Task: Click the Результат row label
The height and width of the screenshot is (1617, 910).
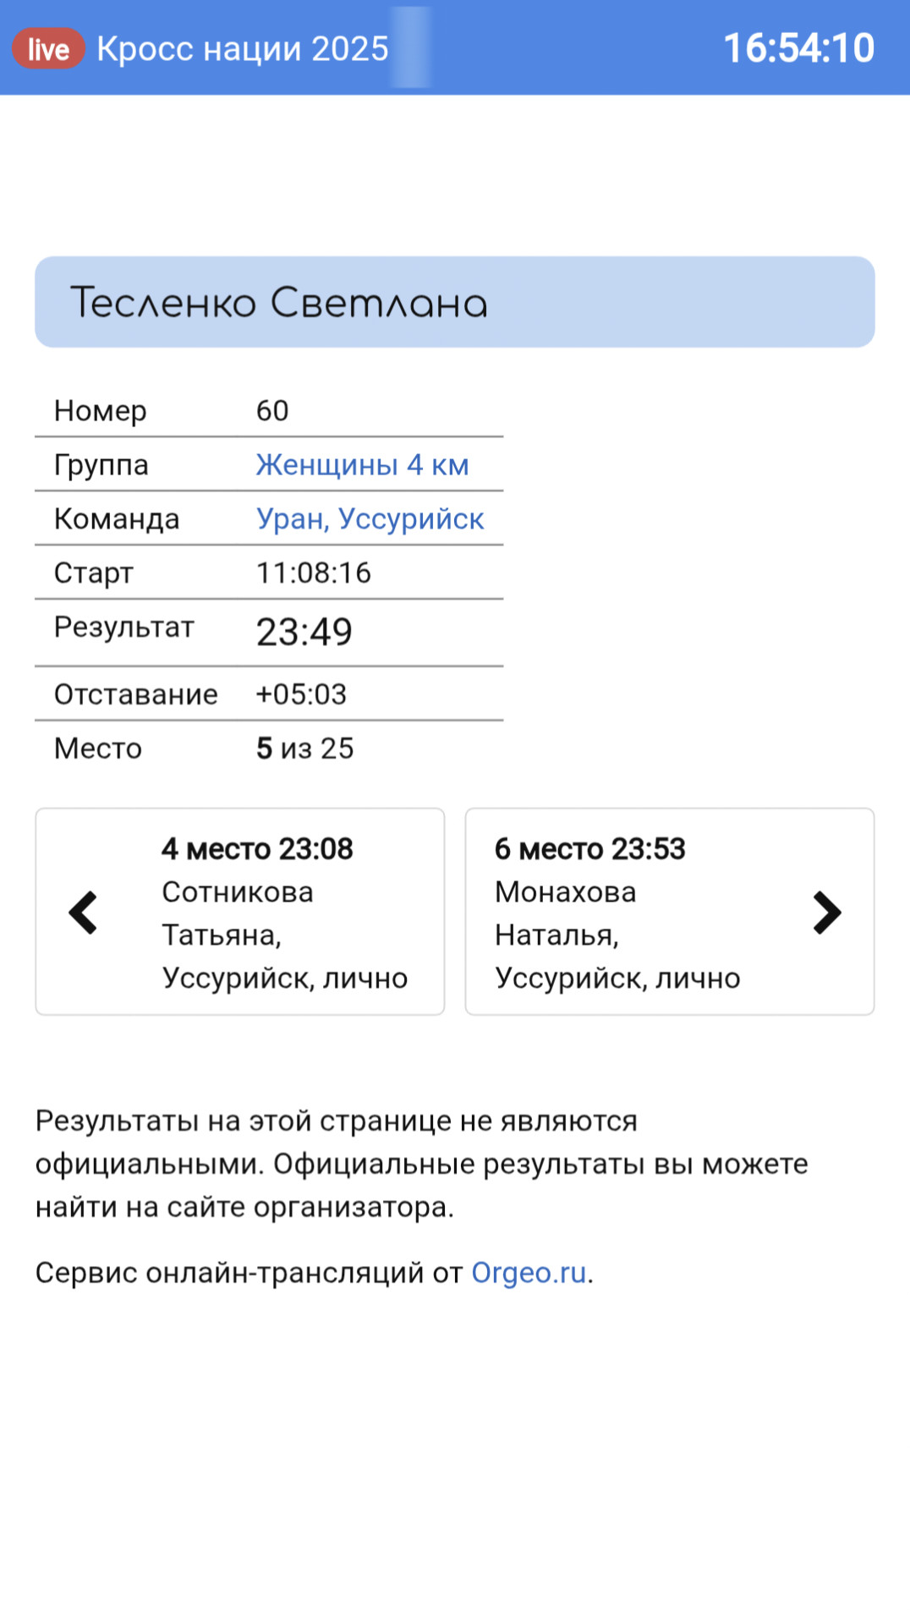Action: pos(124,627)
